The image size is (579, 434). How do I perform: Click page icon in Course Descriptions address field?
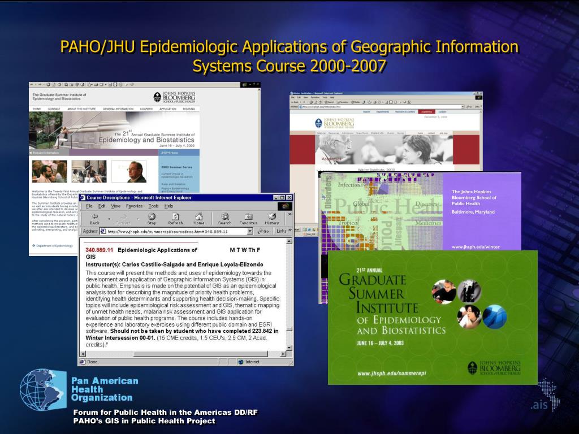tap(103, 231)
